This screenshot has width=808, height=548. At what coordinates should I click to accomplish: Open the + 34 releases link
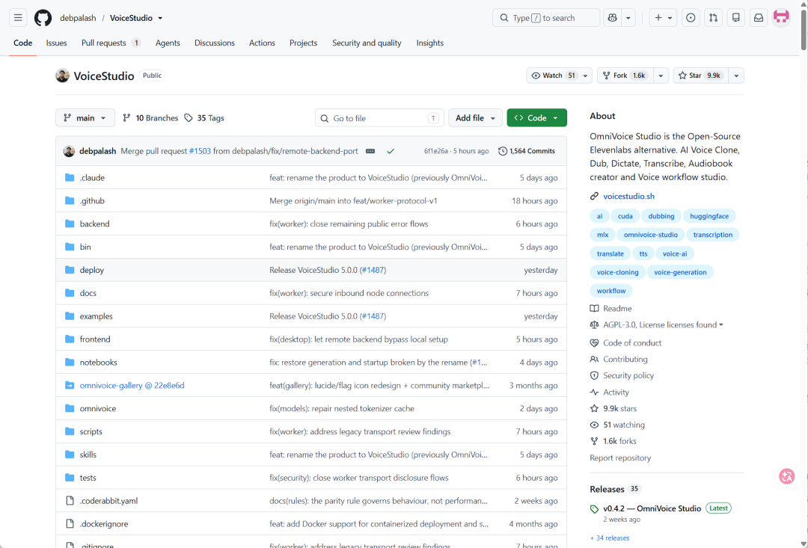610,538
